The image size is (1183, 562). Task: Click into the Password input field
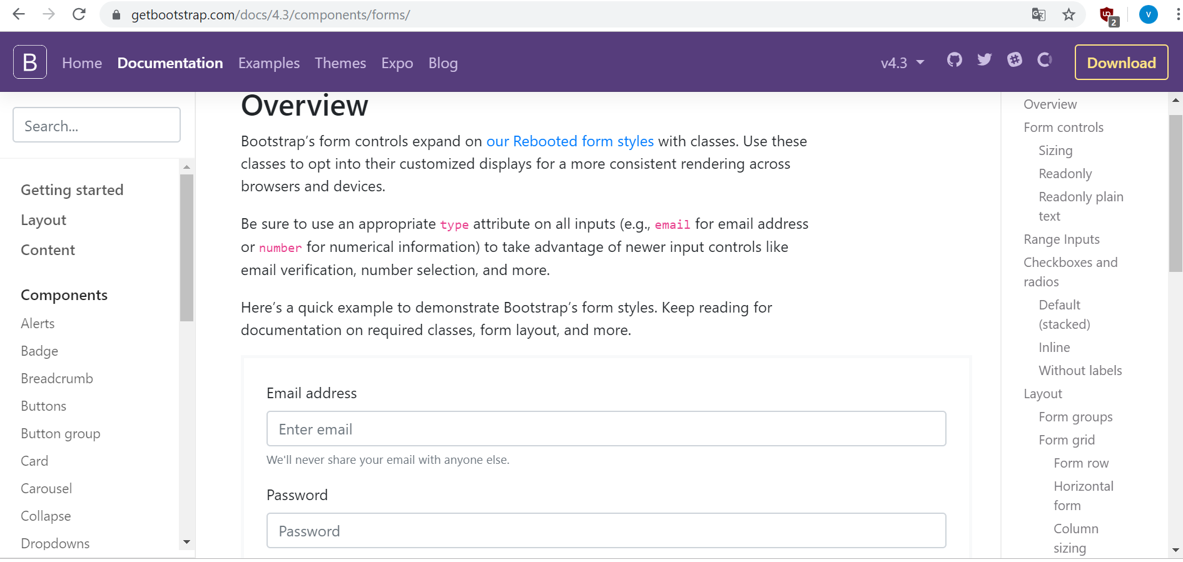coord(606,531)
